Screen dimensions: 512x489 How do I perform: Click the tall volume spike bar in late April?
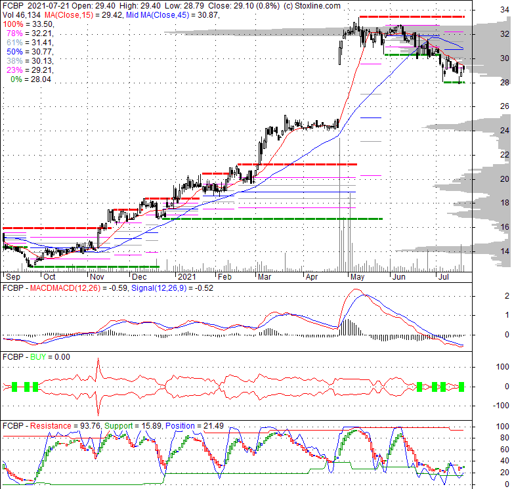click(339, 205)
